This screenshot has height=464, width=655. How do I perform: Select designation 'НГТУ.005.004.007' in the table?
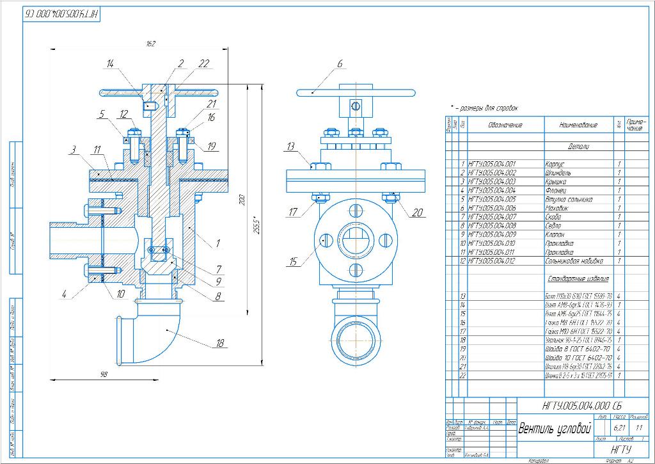[x=492, y=217]
